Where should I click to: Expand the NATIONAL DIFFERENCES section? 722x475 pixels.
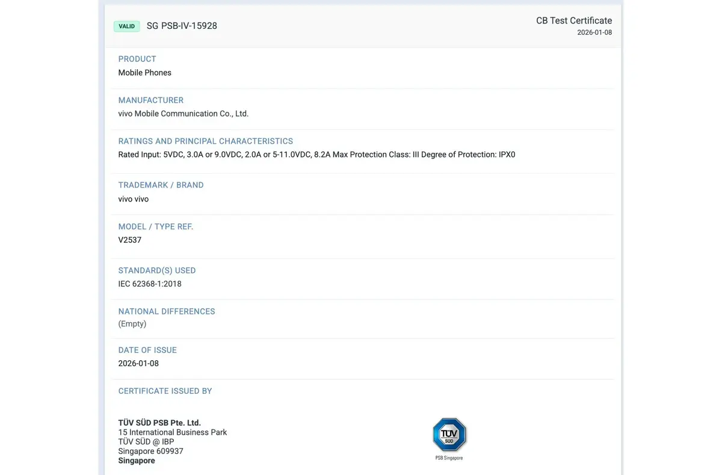pyautogui.click(x=167, y=311)
